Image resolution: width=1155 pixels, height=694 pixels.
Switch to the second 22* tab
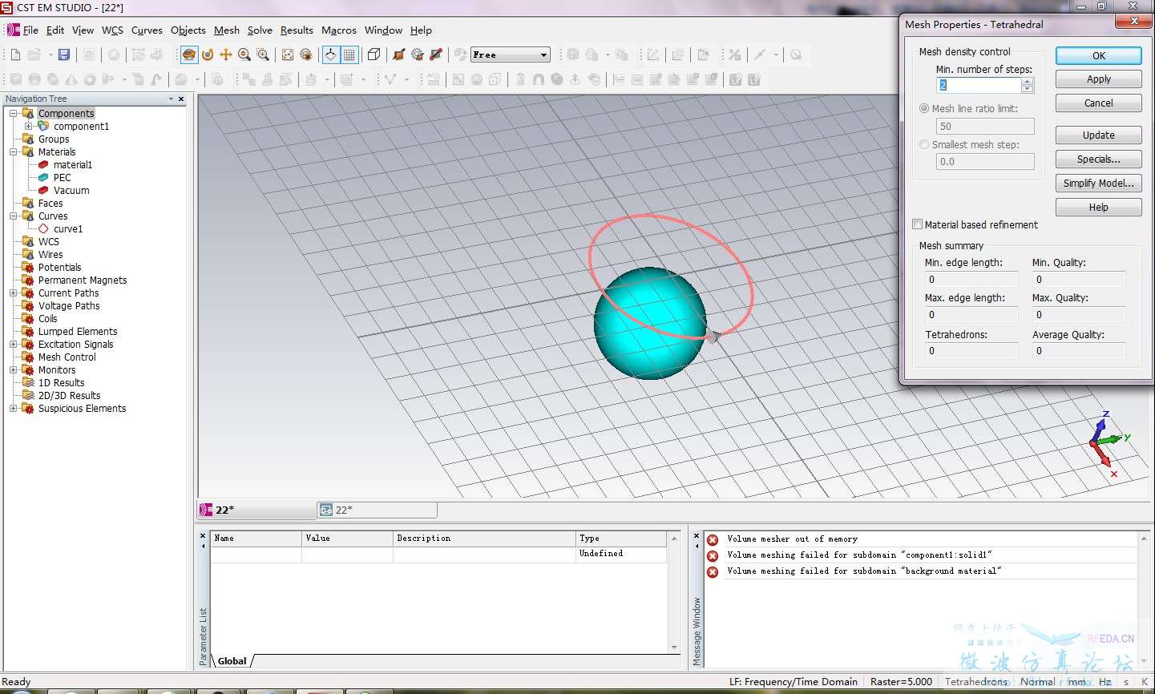tap(377, 510)
